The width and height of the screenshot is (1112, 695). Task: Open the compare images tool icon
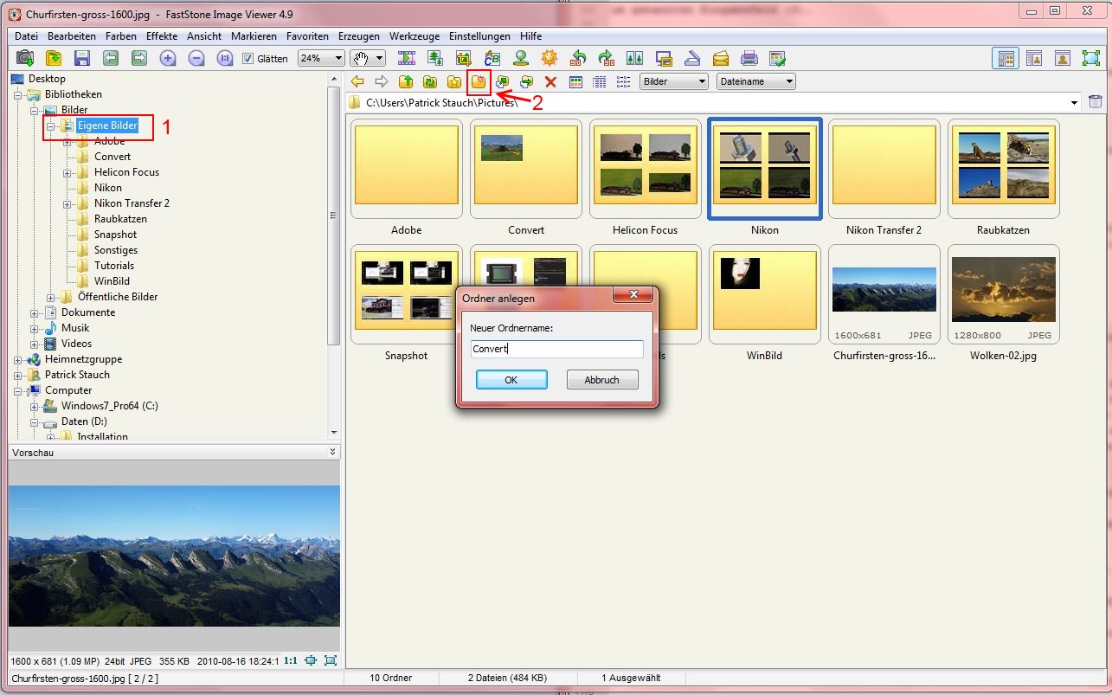pos(635,58)
